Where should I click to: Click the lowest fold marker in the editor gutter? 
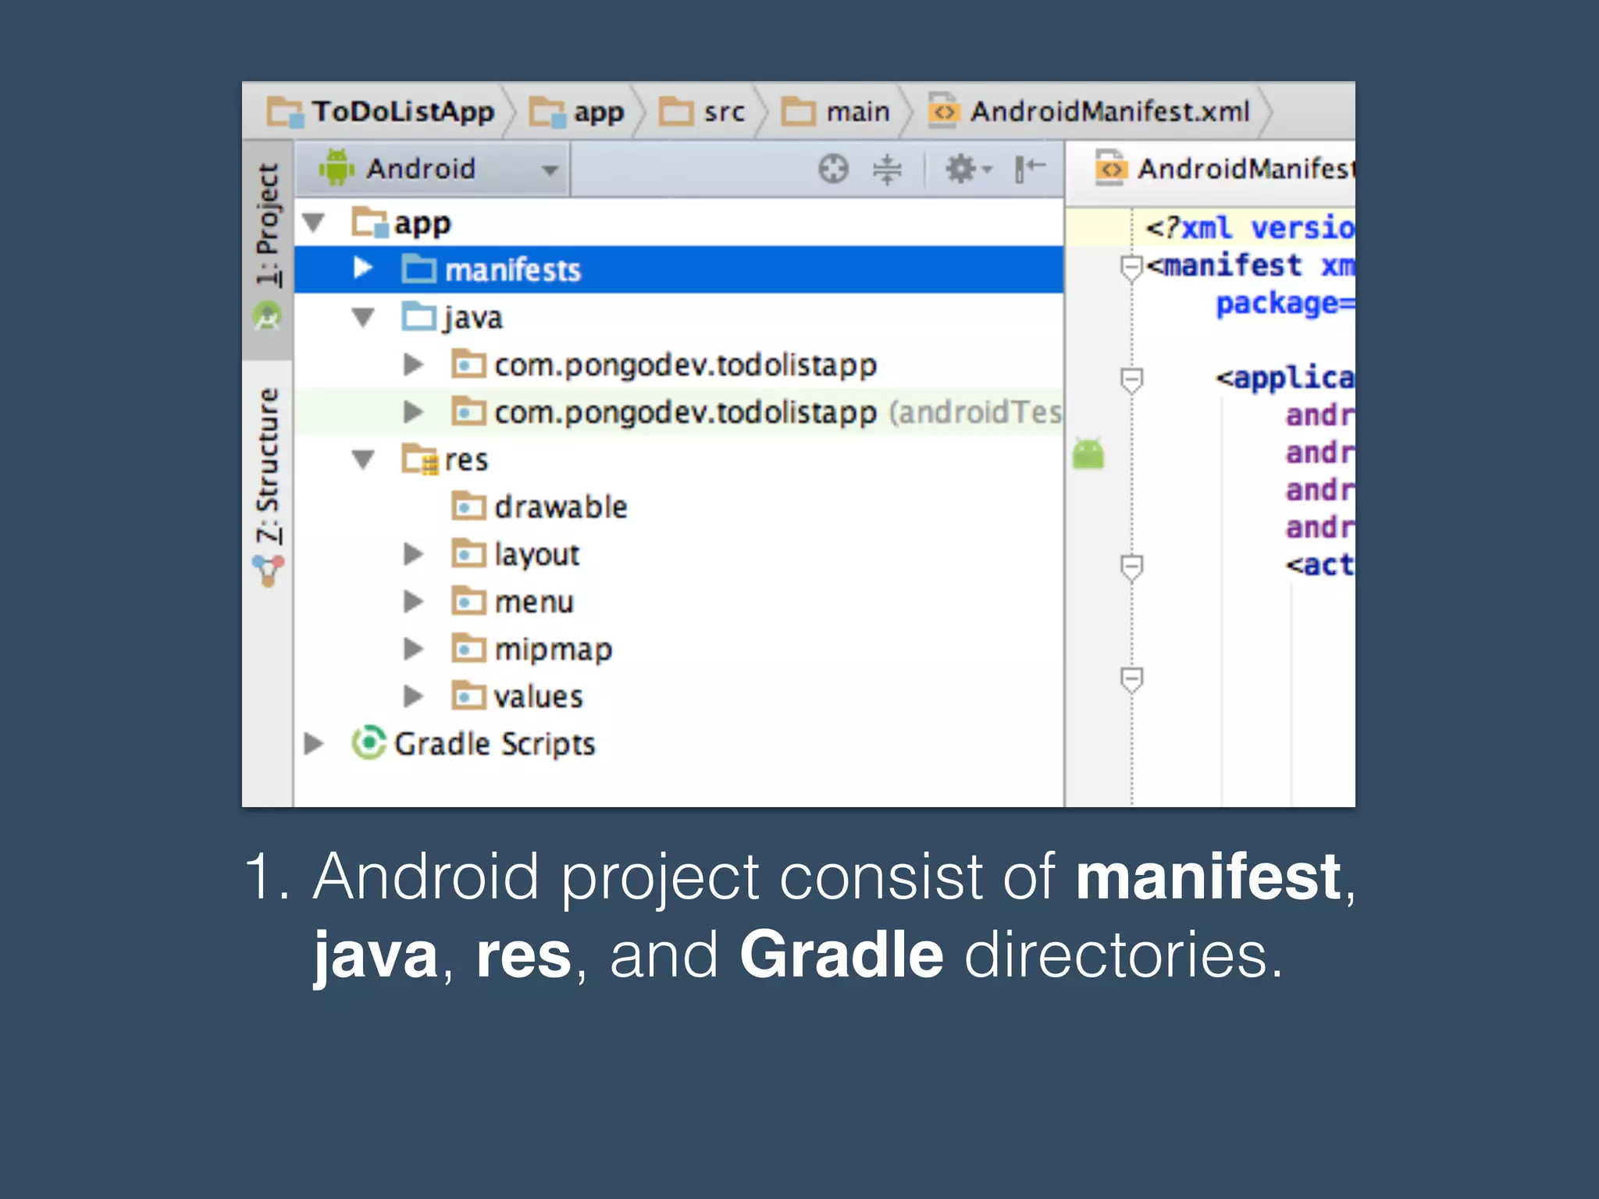1131,680
